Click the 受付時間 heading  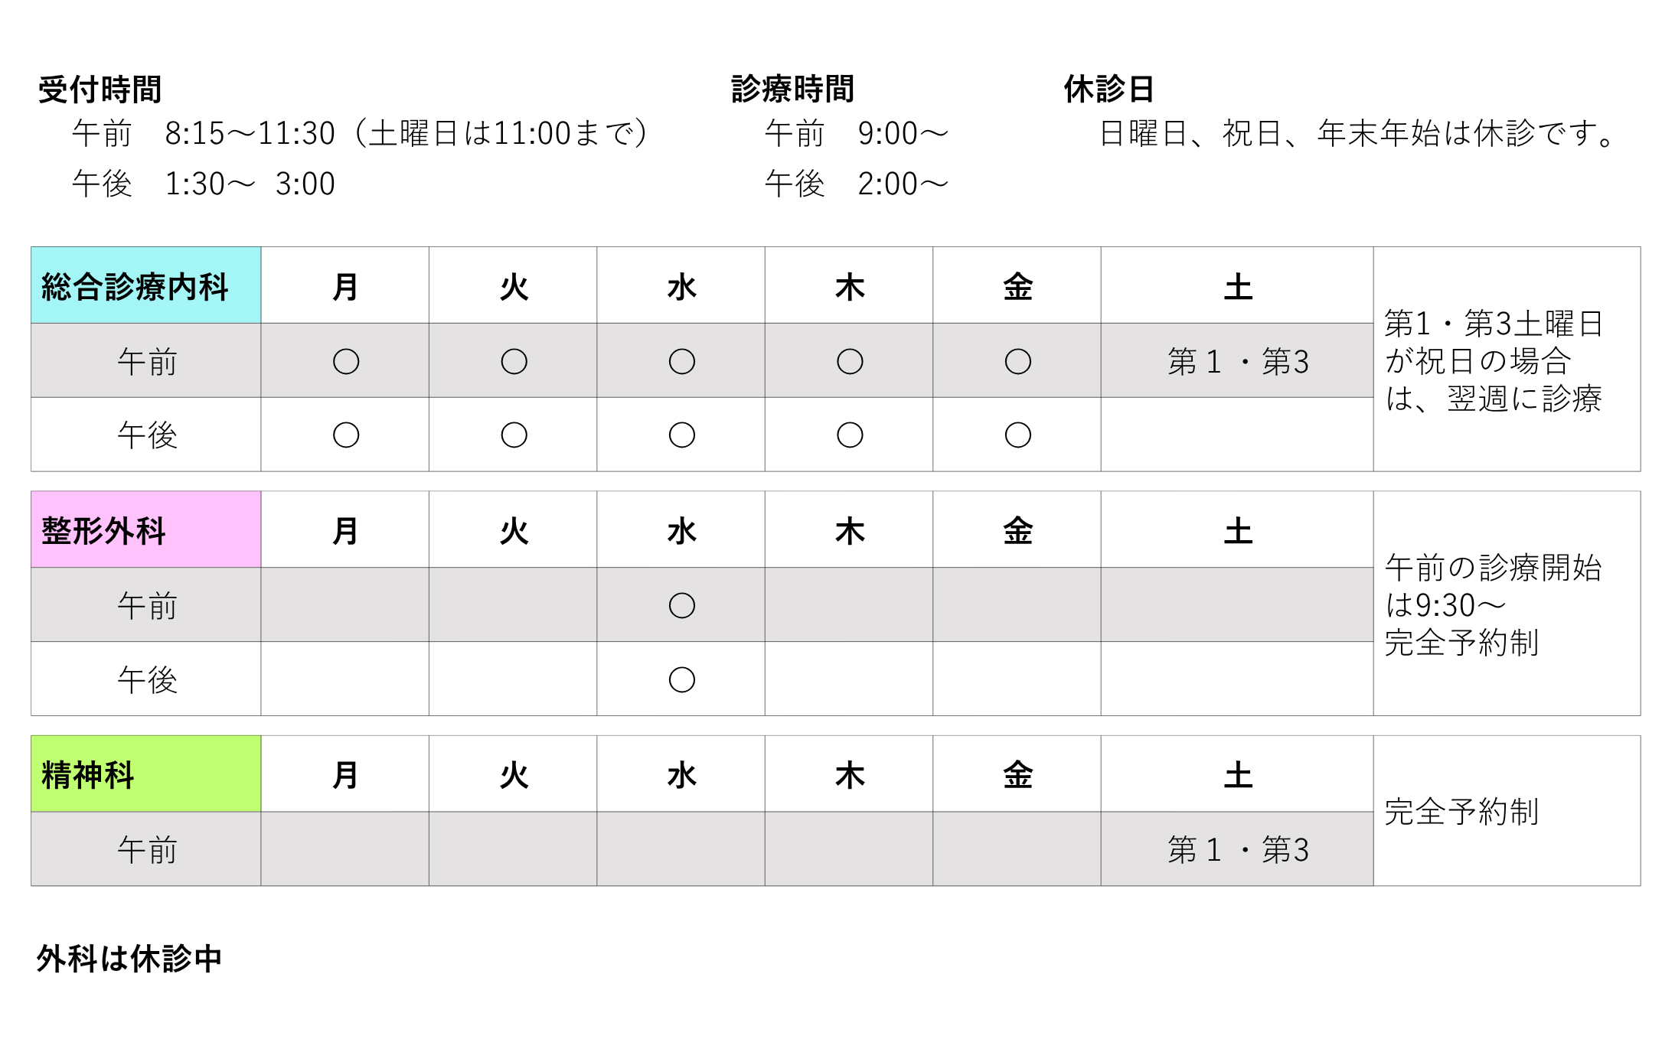tap(100, 90)
